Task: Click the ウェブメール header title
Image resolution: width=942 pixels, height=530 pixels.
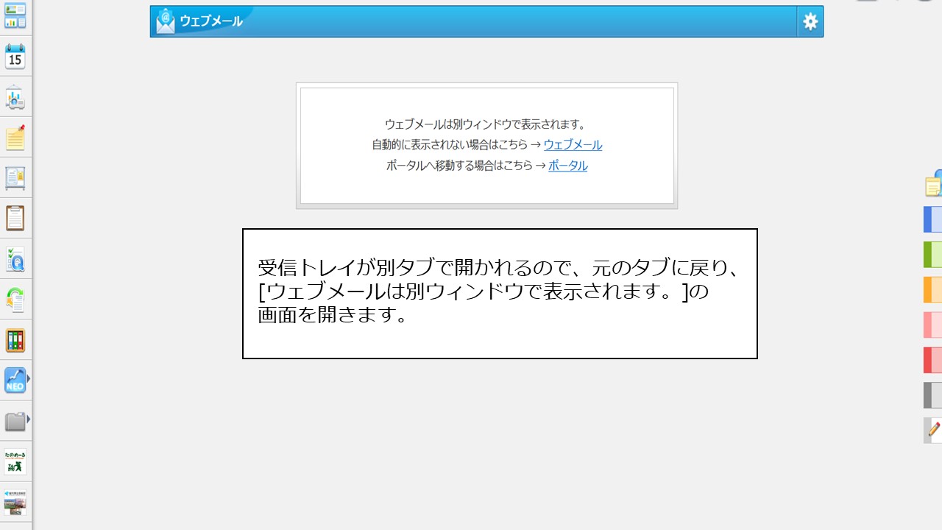Action: click(x=211, y=21)
